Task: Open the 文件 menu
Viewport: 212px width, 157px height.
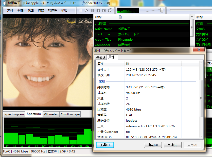Action: (x=10, y=10)
